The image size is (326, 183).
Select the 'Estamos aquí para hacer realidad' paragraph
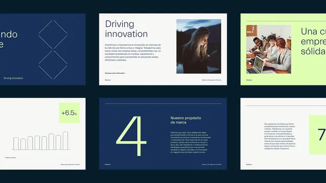pyautogui.click(x=191, y=142)
